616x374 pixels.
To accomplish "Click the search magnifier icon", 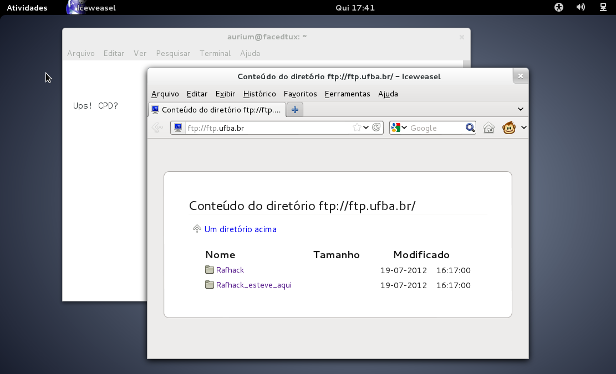I will (470, 127).
